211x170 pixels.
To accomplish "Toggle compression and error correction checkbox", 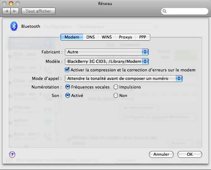I will click(67, 70).
